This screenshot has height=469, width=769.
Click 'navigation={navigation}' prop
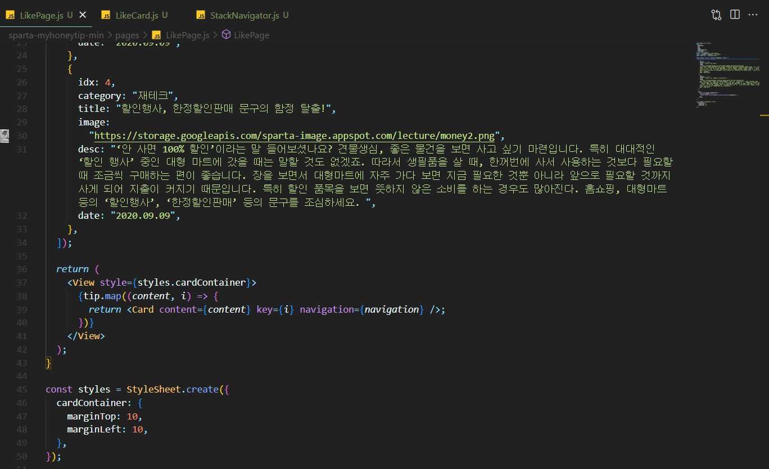[x=361, y=309]
